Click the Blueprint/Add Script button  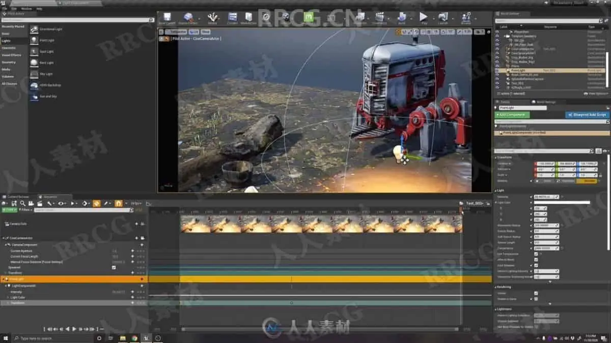point(587,115)
